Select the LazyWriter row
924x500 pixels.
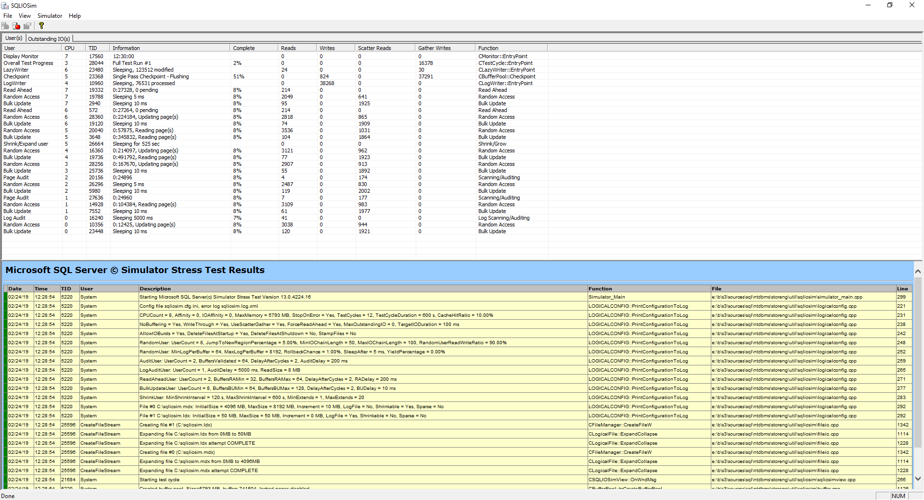[x=274, y=70]
